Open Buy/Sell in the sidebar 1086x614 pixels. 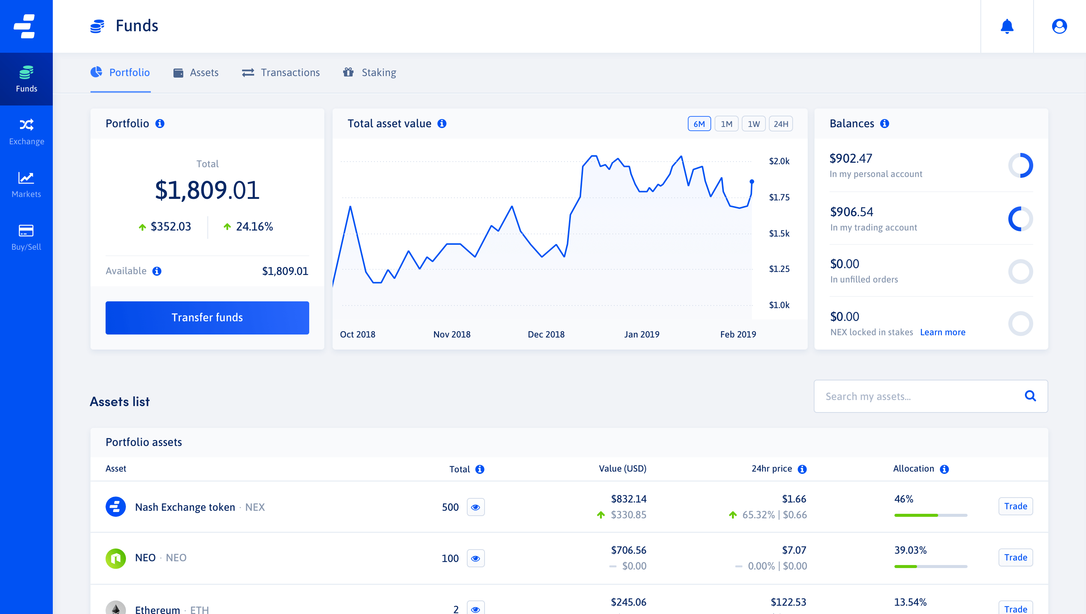(26, 237)
